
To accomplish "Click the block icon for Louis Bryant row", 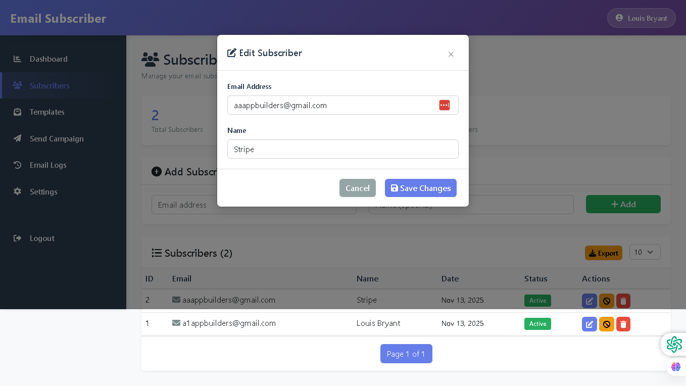I will tap(606, 324).
